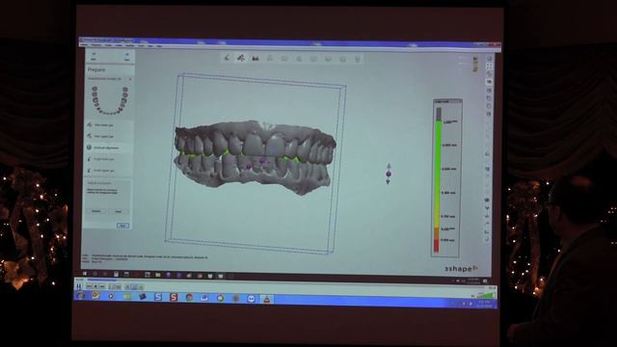Click the down arrow of the 3D manipulator

[x=388, y=181]
